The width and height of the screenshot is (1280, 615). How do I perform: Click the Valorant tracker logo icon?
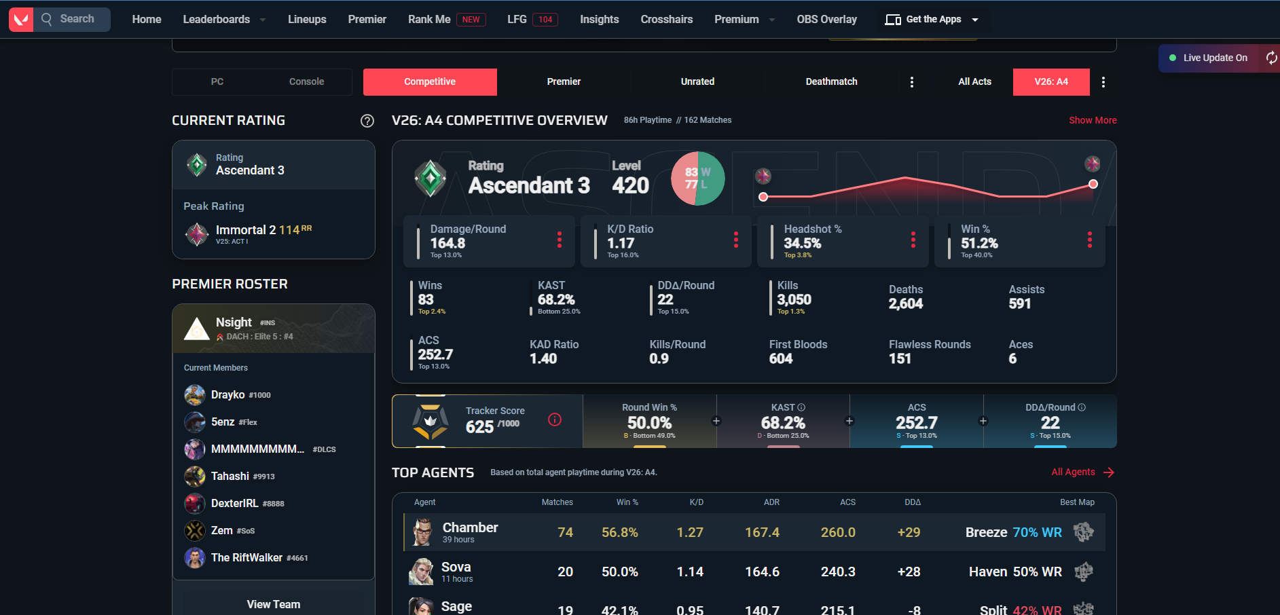(x=21, y=20)
